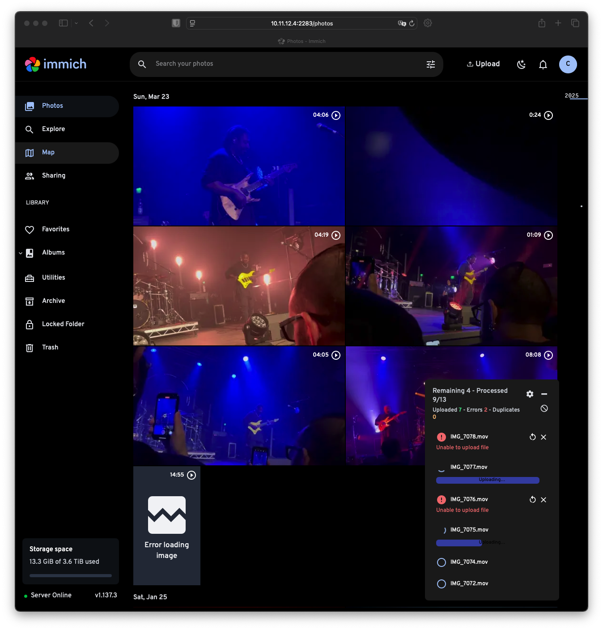The width and height of the screenshot is (603, 630).
Task: Open the Safari share menu
Action: [x=542, y=23]
